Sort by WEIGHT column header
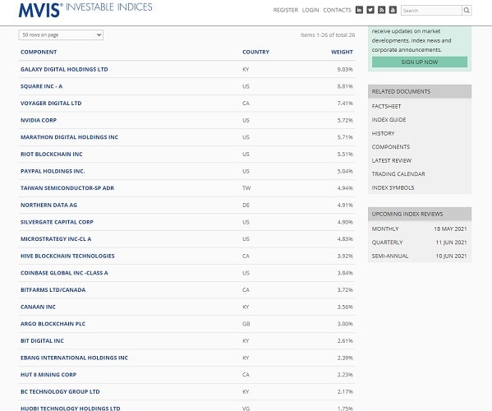The width and height of the screenshot is (492, 411). [x=342, y=52]
